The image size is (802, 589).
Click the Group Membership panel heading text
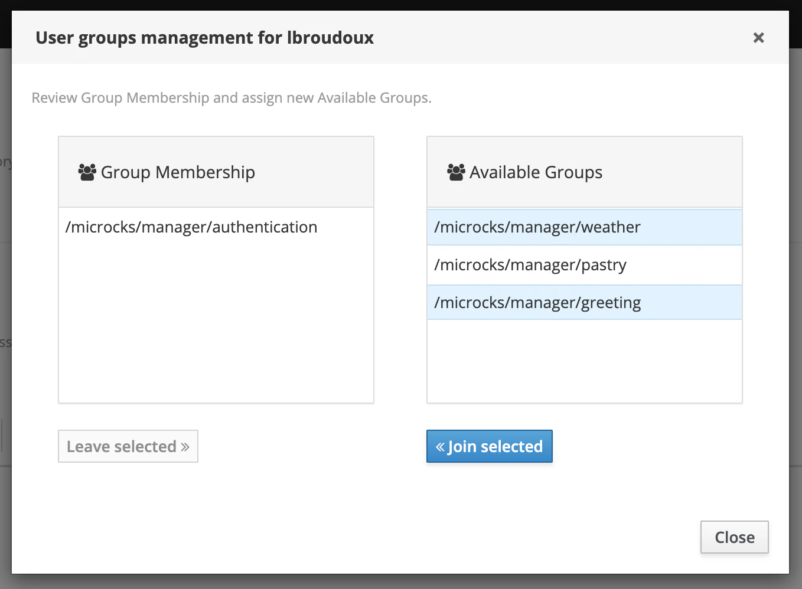[178, 172]
